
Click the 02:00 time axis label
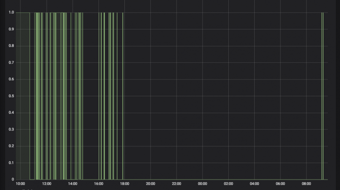[228, 184]
